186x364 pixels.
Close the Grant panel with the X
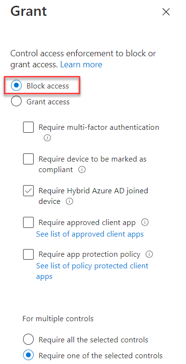pos(166,12)
